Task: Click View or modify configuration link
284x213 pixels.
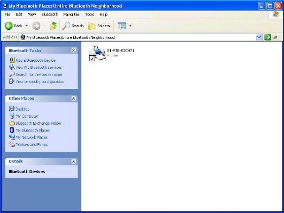Action: (40, 81)
